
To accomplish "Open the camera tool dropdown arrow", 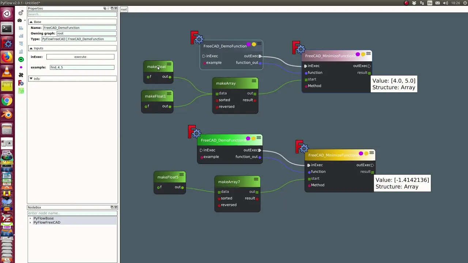I will 24,20.
